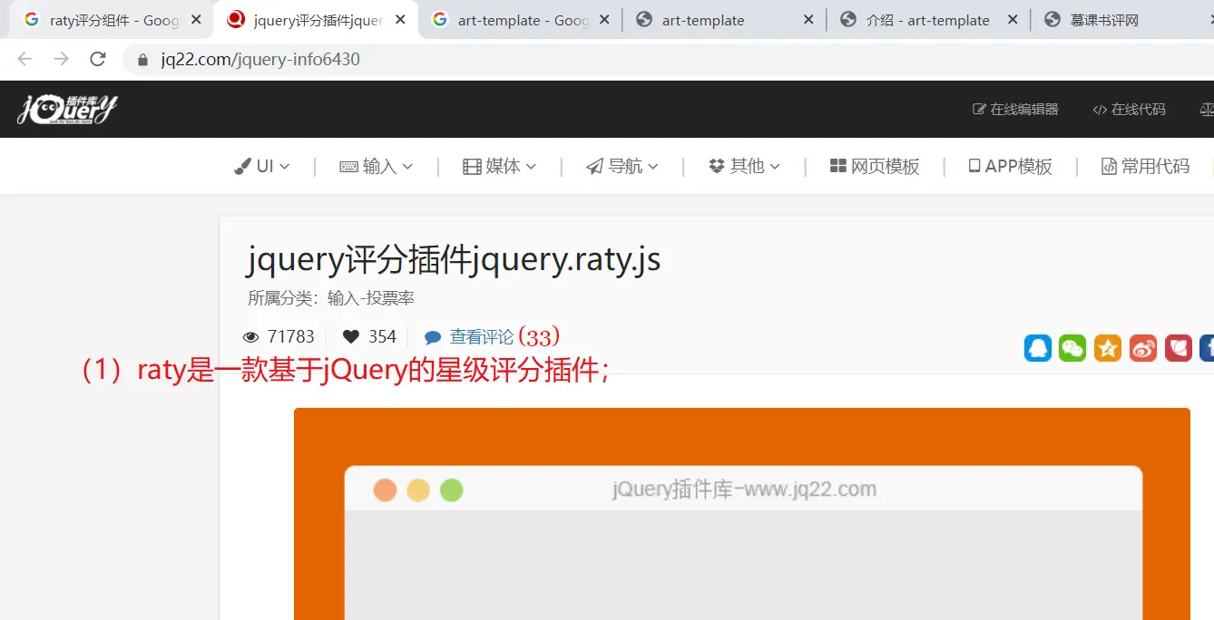
Task: Close the art-template tab
Action: tap(808, 20)
